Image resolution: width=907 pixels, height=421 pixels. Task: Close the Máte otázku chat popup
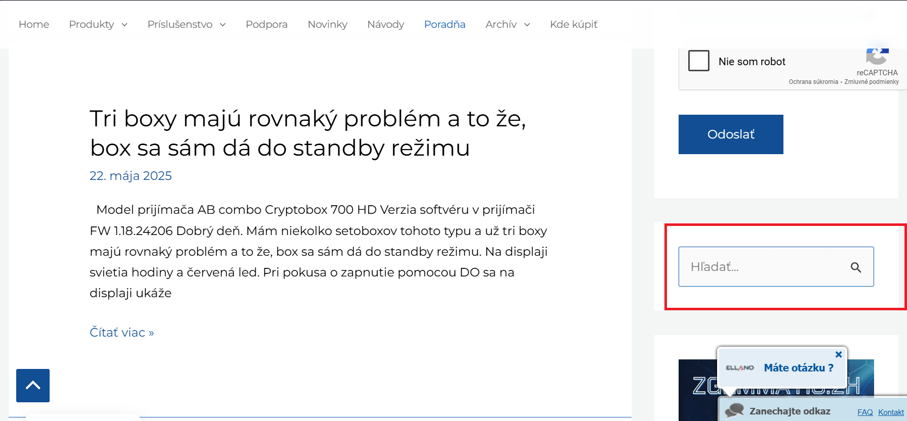click(839, 354)
